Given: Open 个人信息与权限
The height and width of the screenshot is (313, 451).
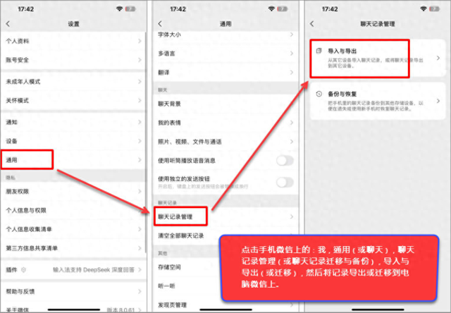Looking at the screenshot, I should coord(73,211).
